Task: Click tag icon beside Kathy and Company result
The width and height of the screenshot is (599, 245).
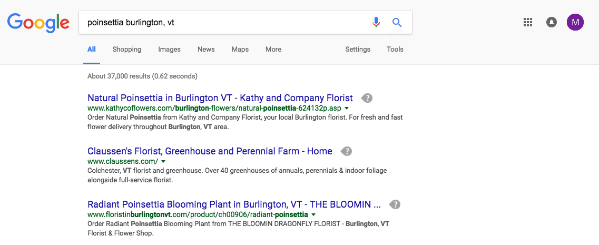Action: tap(367, 98)
